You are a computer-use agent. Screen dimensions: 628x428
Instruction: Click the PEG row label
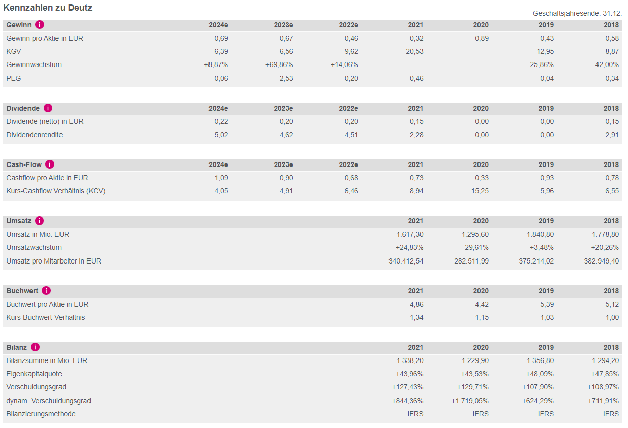coord(14,78)
